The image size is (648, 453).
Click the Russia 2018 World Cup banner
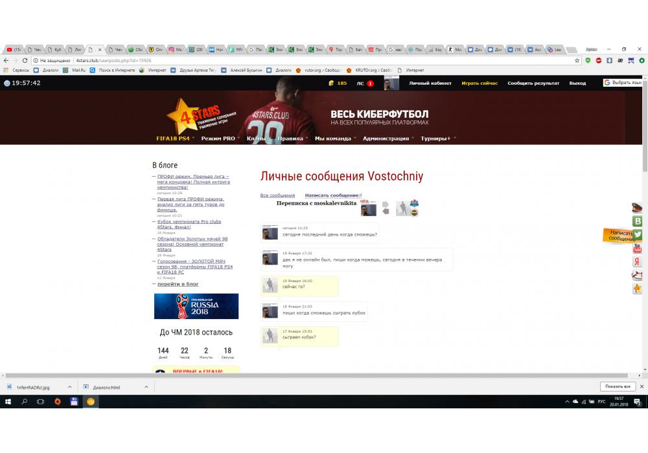tap(196, 306)
